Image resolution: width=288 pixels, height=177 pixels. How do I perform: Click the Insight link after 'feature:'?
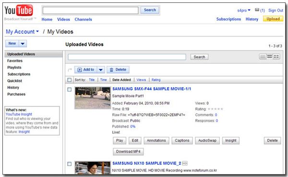point(24,131)
